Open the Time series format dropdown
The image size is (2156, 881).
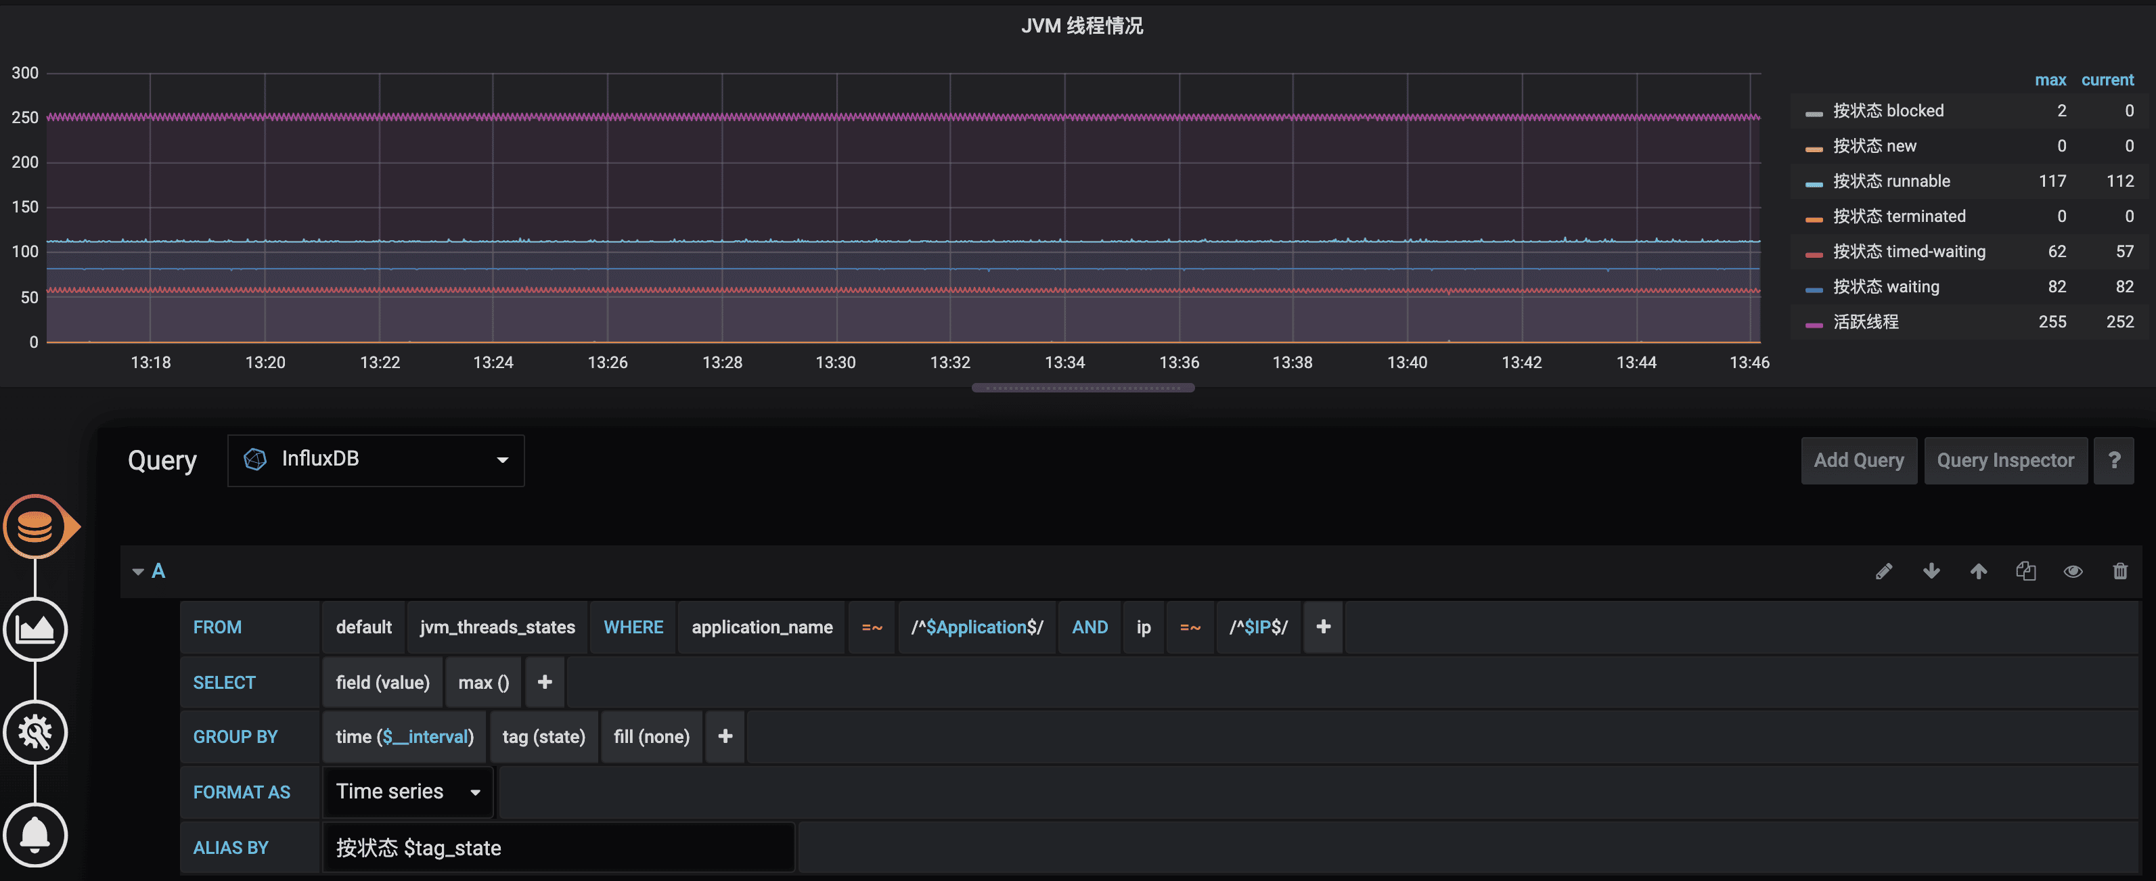tap(407, 792)
